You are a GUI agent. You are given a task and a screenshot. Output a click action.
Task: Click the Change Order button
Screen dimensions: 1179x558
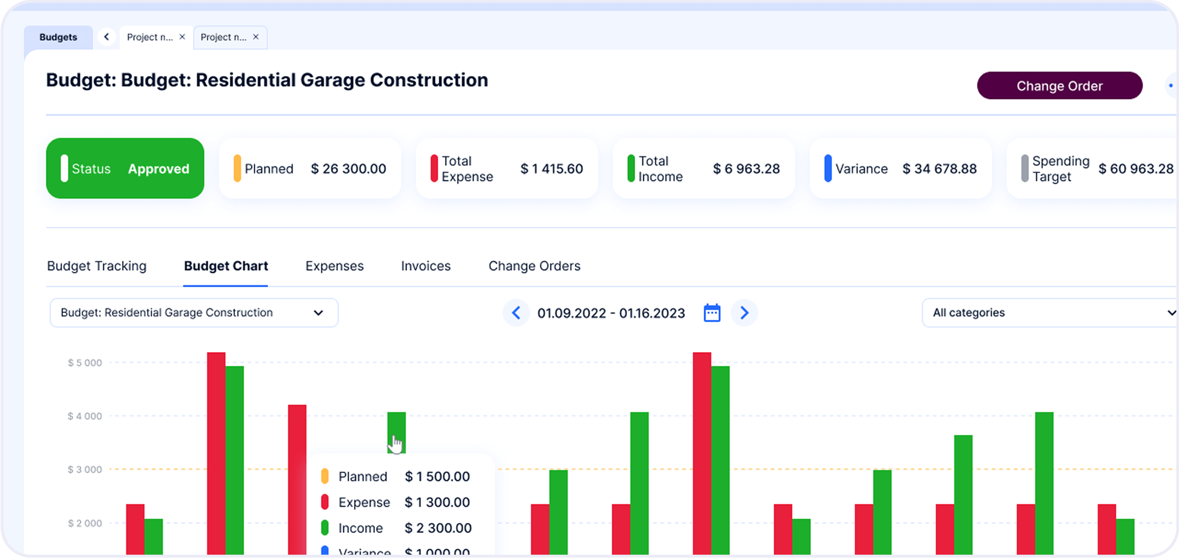tap(1060, 86)
